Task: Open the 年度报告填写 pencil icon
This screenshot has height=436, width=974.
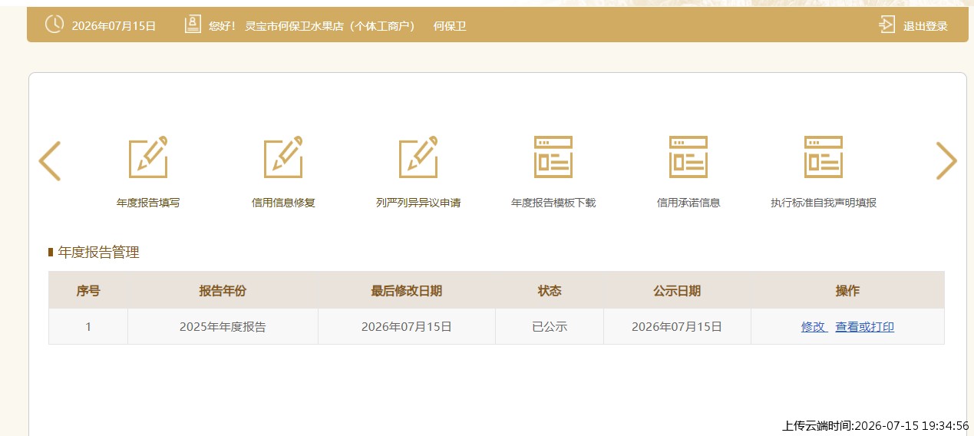Action: click(x=148, y=157)
